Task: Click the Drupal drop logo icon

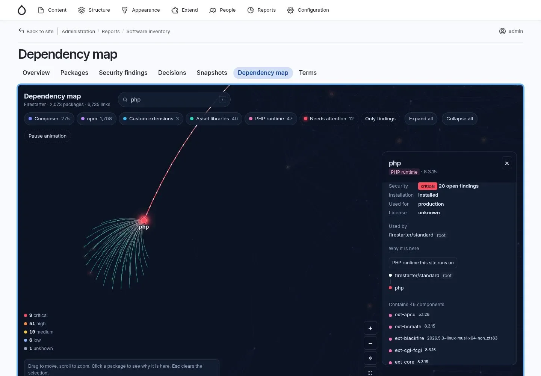Action: coord(22,10)
